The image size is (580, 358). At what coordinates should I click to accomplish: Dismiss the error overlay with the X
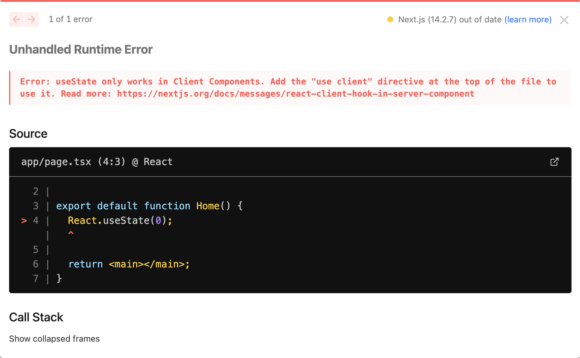tap(564, 20)
